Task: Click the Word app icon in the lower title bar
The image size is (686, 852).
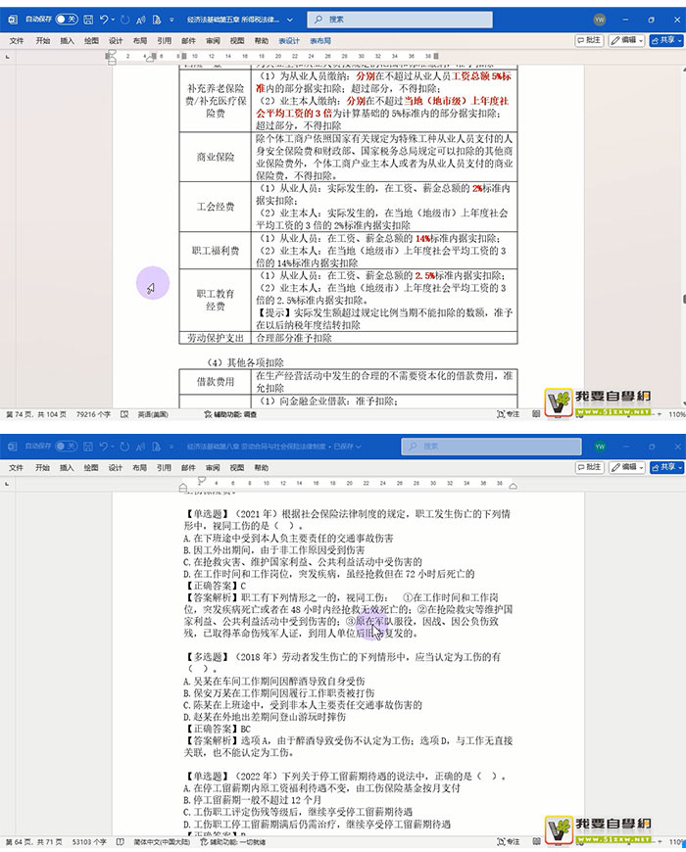Action: click(x=12, y=447)
